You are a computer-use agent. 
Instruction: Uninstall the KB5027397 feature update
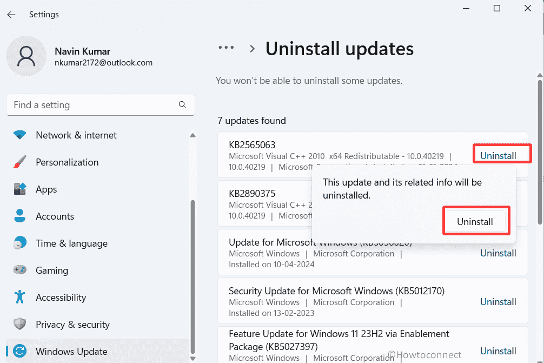click(x=497, y=351)
